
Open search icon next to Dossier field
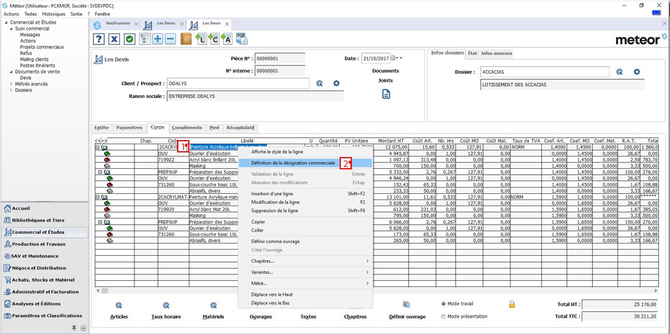click(620, 72)
